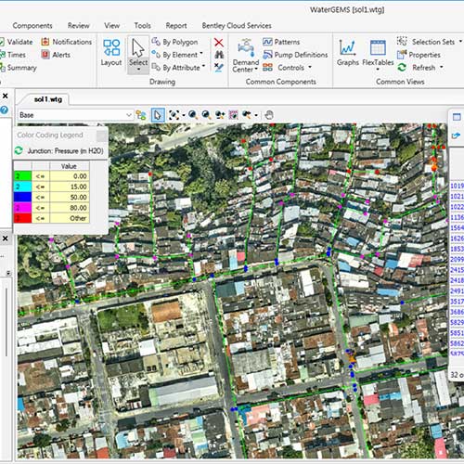Click the Validate button

pyautogui.click(x=16, y=42)
